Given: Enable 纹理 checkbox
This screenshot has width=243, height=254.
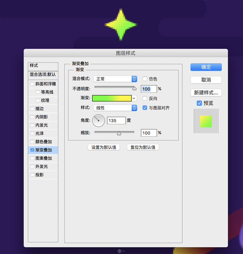Looking at the screenshot, I should tap(38, 100).
